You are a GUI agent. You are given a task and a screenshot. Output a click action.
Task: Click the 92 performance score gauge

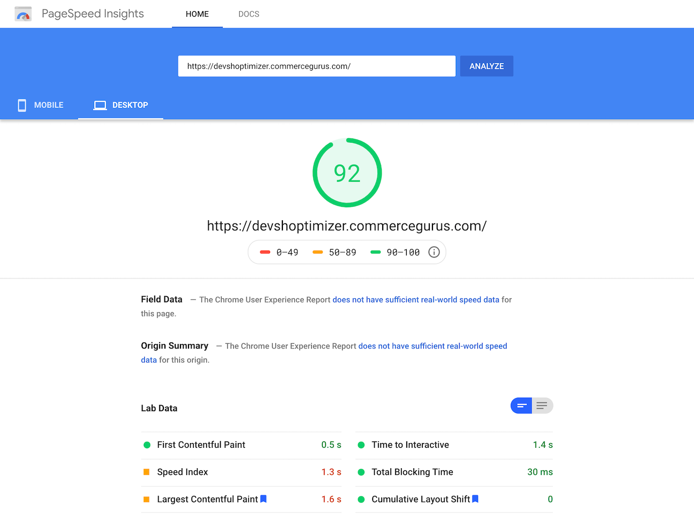tap(347, 173)
